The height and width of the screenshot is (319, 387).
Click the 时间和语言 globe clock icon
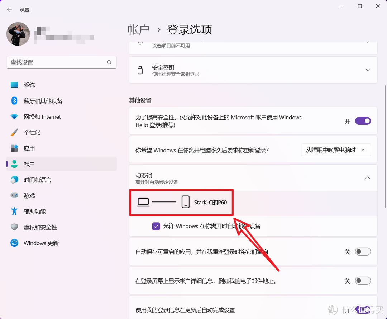click(14, 180)
